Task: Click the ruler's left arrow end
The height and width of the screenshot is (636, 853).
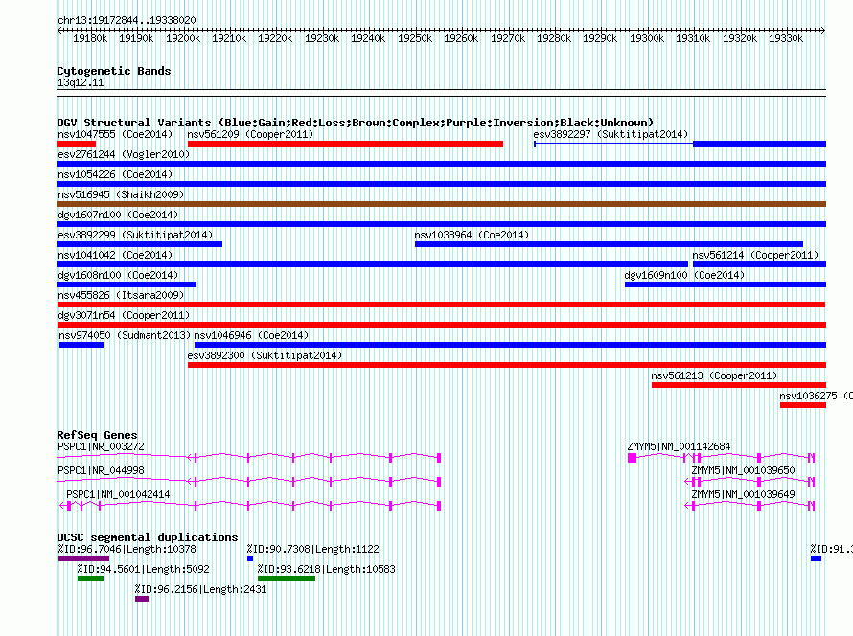Action: (x=59, y=30)
